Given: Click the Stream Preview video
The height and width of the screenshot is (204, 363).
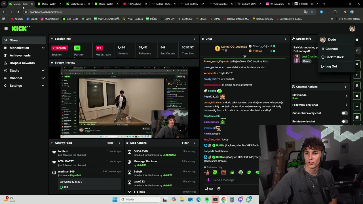Looking at the screenshot, I should [124, 103].
